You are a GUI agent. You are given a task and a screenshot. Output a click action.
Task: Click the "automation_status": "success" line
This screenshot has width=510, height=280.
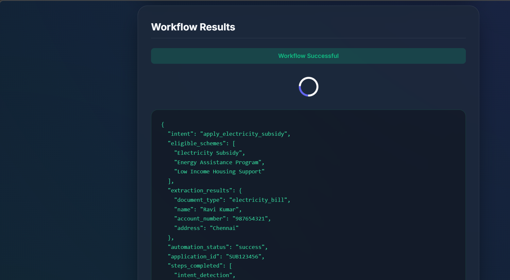(218, 247)
